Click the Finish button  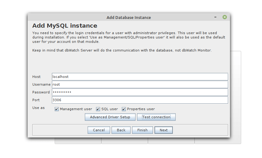point(142,130)
